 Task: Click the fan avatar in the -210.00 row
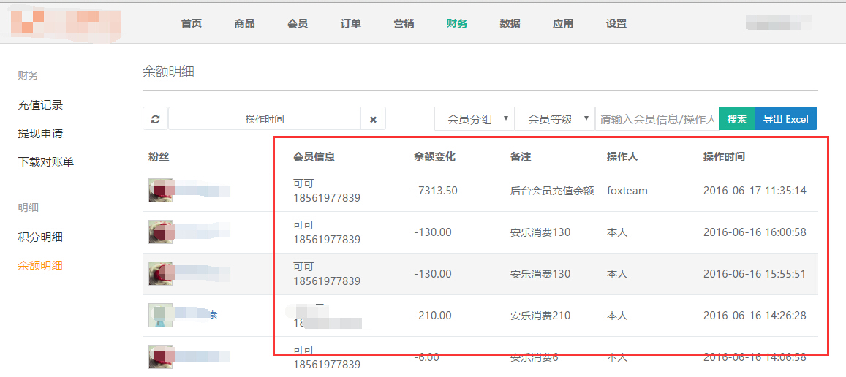161,315
